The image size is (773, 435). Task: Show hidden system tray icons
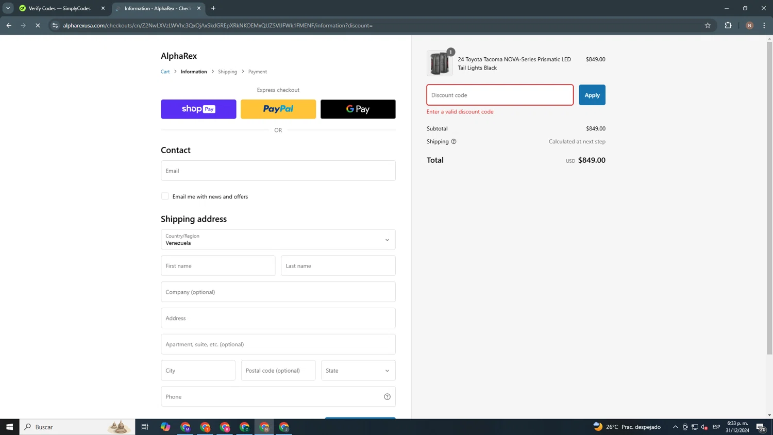(675, 427)
